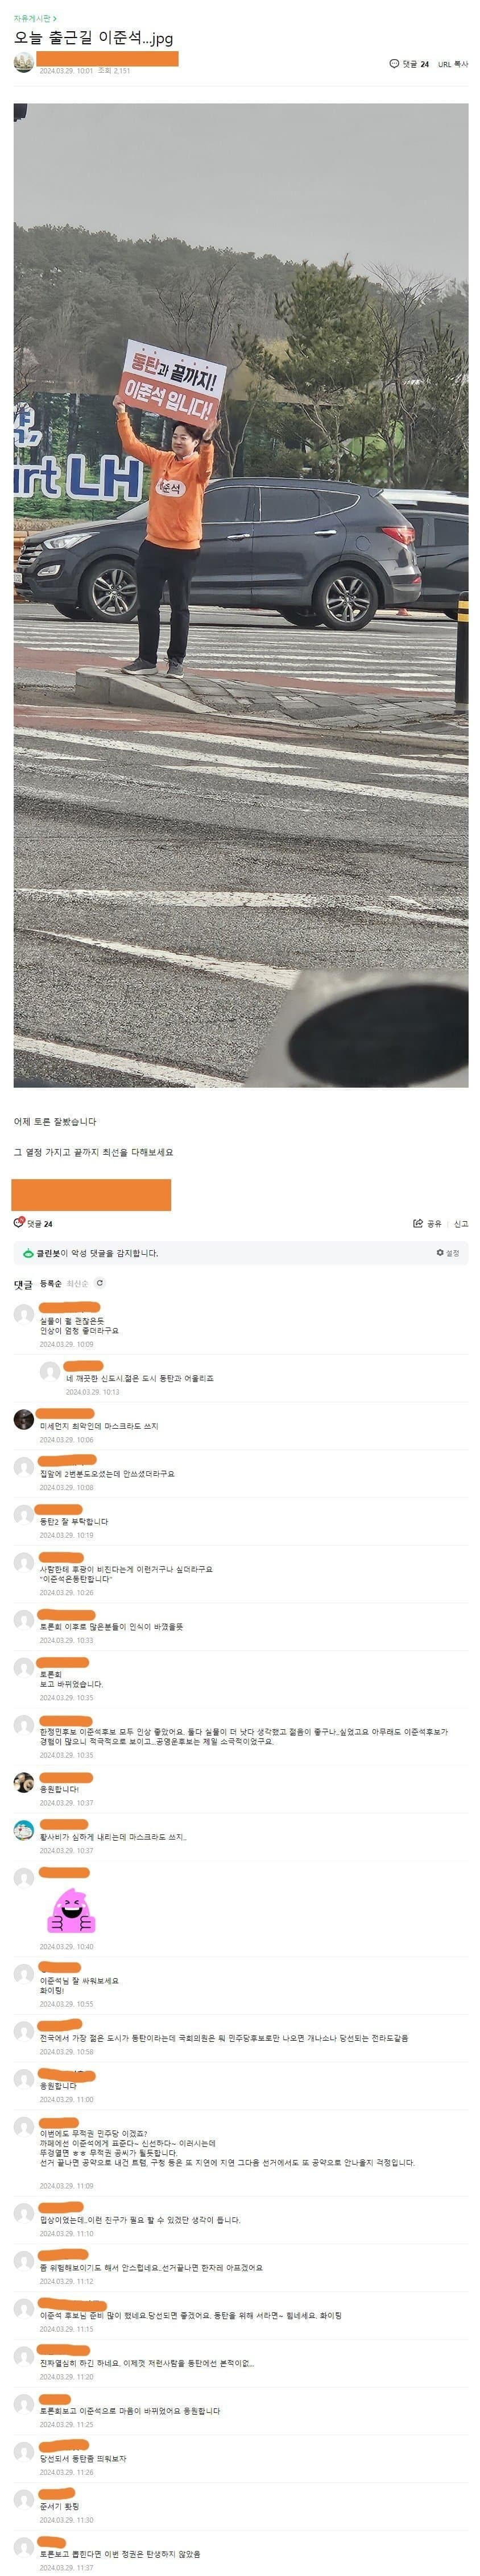Image resolution: width=480 pixels, height=2576 pixels.
Task: Sort comments by 최신순
Action: pyautogui.click(x=77, y=1283)
